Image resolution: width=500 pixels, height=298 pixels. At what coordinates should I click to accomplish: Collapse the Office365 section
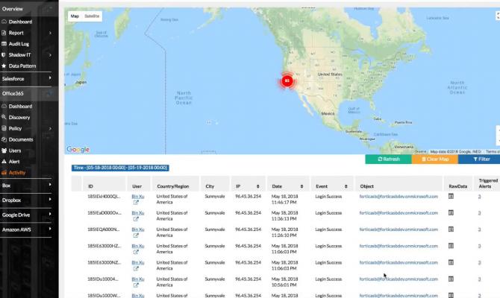click(x=49, y=93)
